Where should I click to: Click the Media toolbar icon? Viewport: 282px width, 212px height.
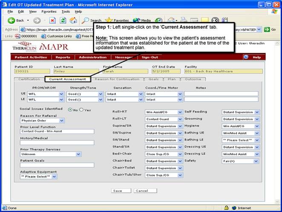[136, 20]
